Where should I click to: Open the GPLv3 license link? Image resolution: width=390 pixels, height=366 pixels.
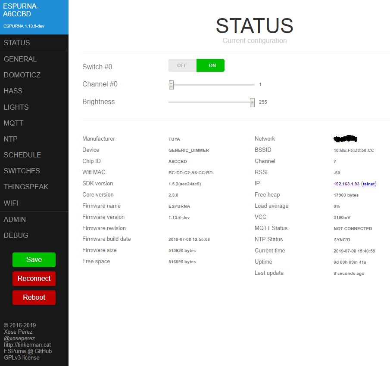tap(22, 357)
